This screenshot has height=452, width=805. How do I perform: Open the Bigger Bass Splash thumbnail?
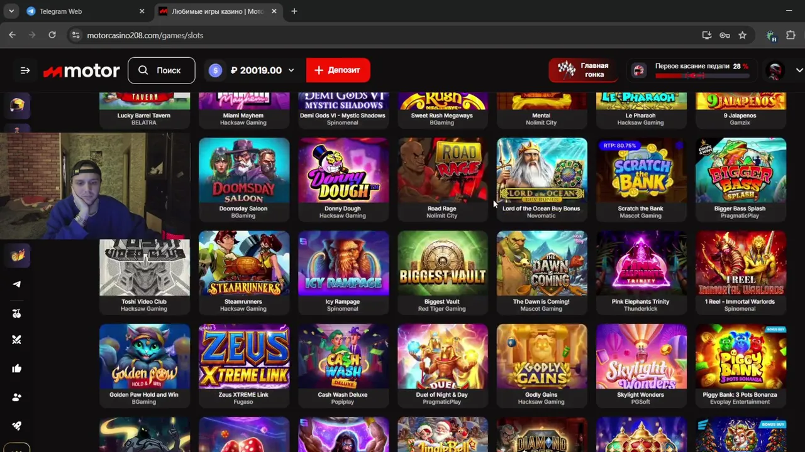coord(741,171)
